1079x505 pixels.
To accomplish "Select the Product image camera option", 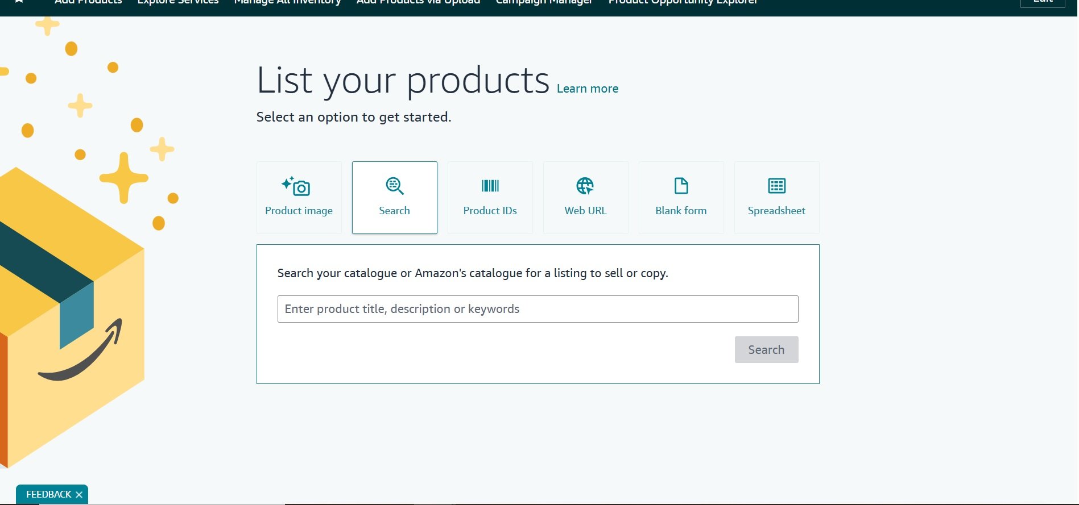I will coord(299,197).
